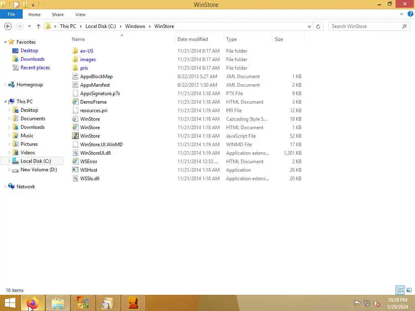
Task: Open the File menu tab
Action: tap(11, 14)
